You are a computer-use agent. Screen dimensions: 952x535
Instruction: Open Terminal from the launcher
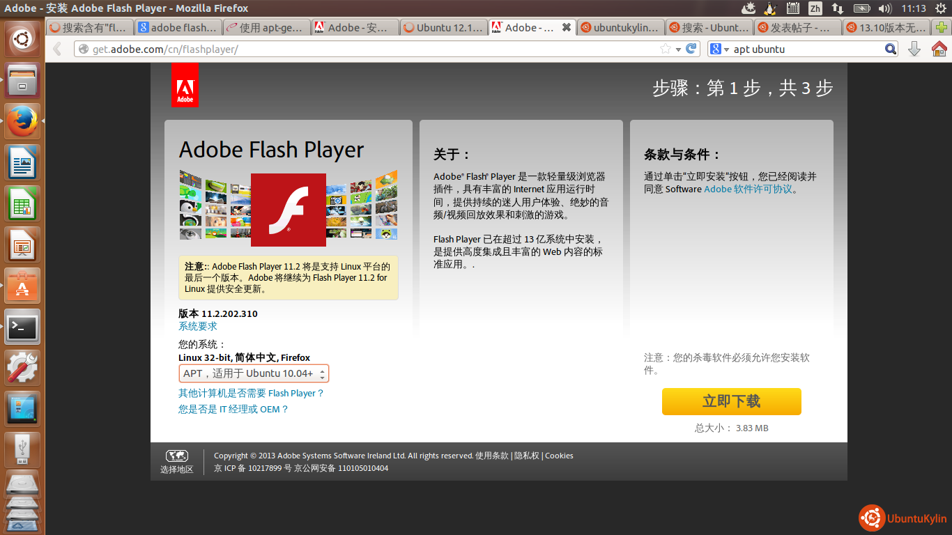(22, 327)
